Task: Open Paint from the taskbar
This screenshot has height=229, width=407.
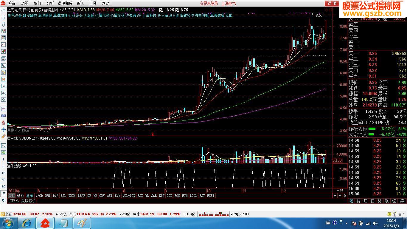Action: click(x=82, y=223)
